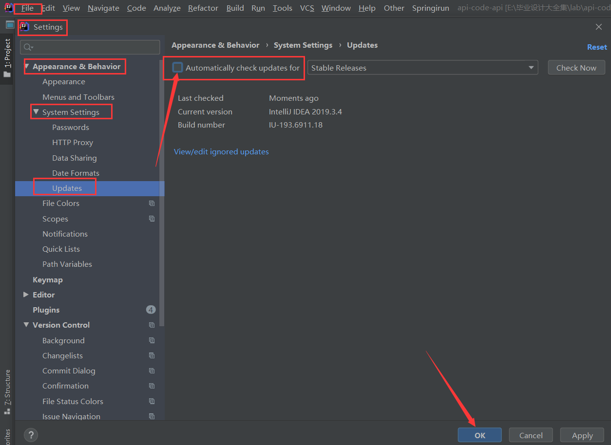
Task: Open the Project tool window sidebar tab
Action: coord(7,57)
